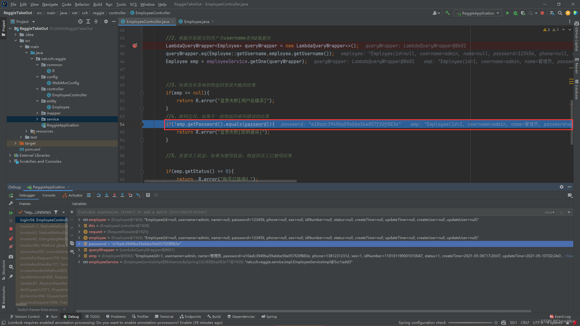Select the Employee.java tab
Image resolution: width=580 pixels, height=326 pixels.
point(196,21)
